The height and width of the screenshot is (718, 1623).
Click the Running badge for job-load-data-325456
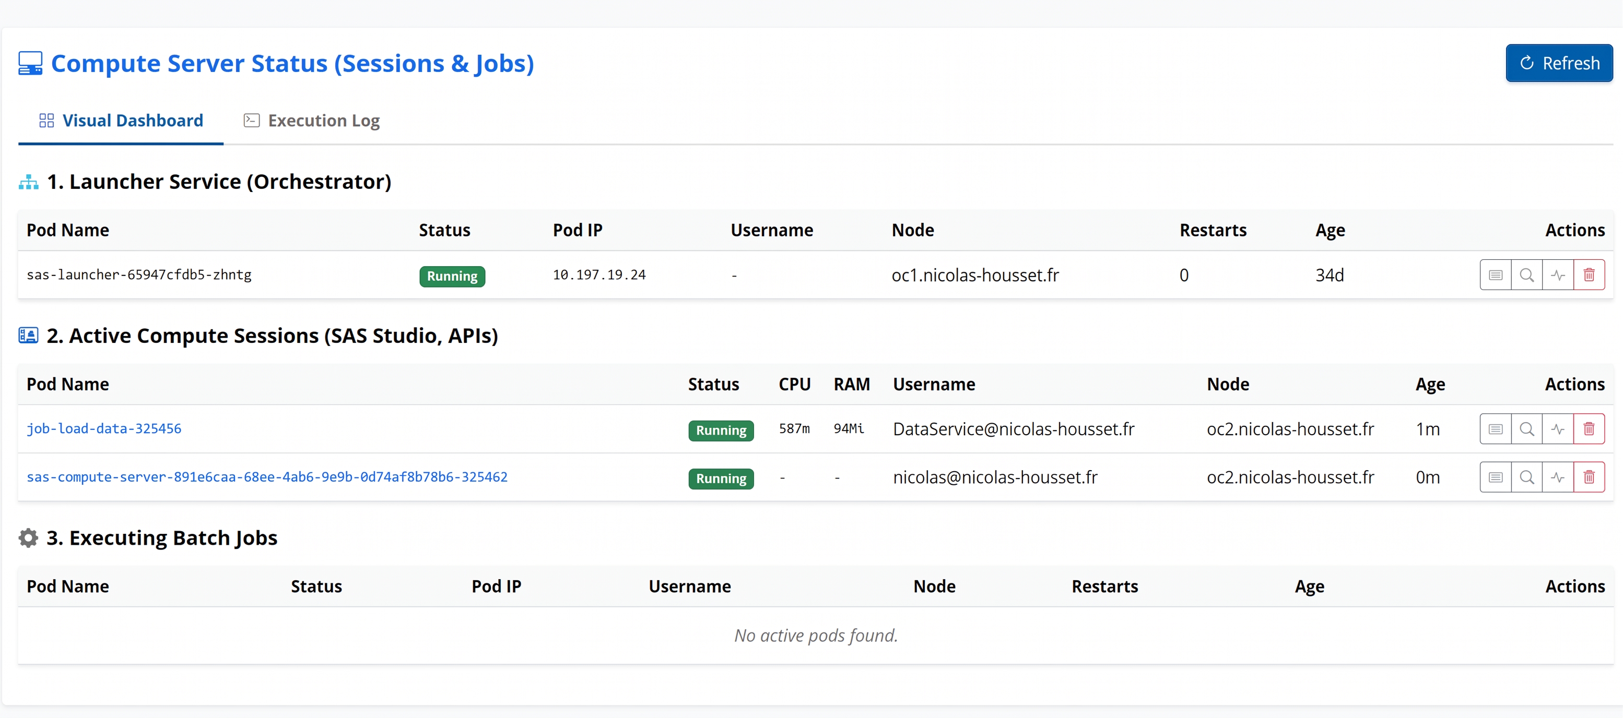[721, 430]
